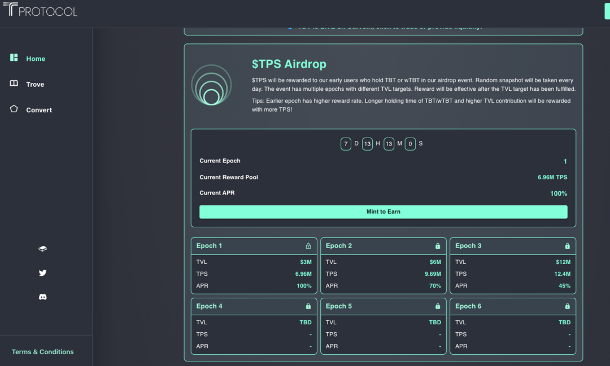Open the docs stacked-book icon
The height and width of the screenshot is (366, 610).
42,249
